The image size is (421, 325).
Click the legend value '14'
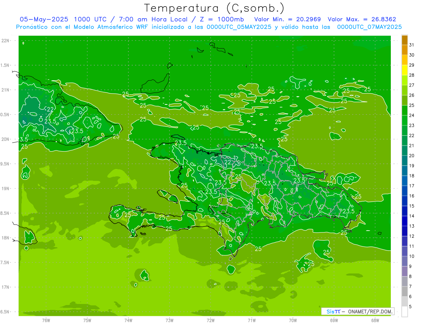pos(412,216)
